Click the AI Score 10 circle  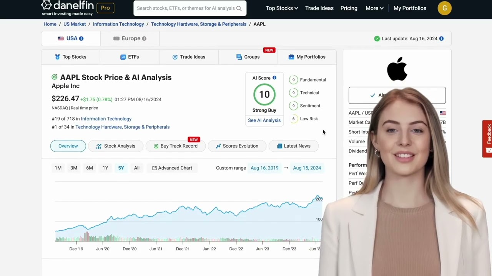point(264,94)
